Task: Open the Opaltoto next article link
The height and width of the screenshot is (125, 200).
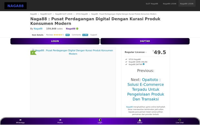Action: [x=146, y=89]
